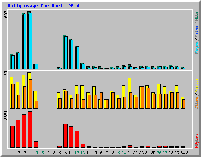Click the 603 hits axis value
This screenshot has height=157, width=201.
(x=6, y=14)
